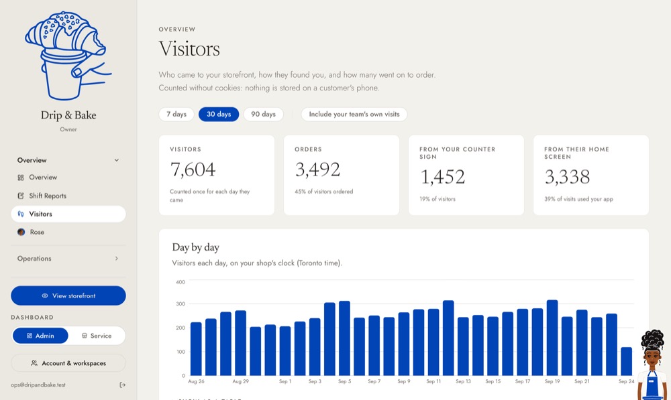Select the 30 days range
This screenshot has height=400, width=671.
point(219,114)
